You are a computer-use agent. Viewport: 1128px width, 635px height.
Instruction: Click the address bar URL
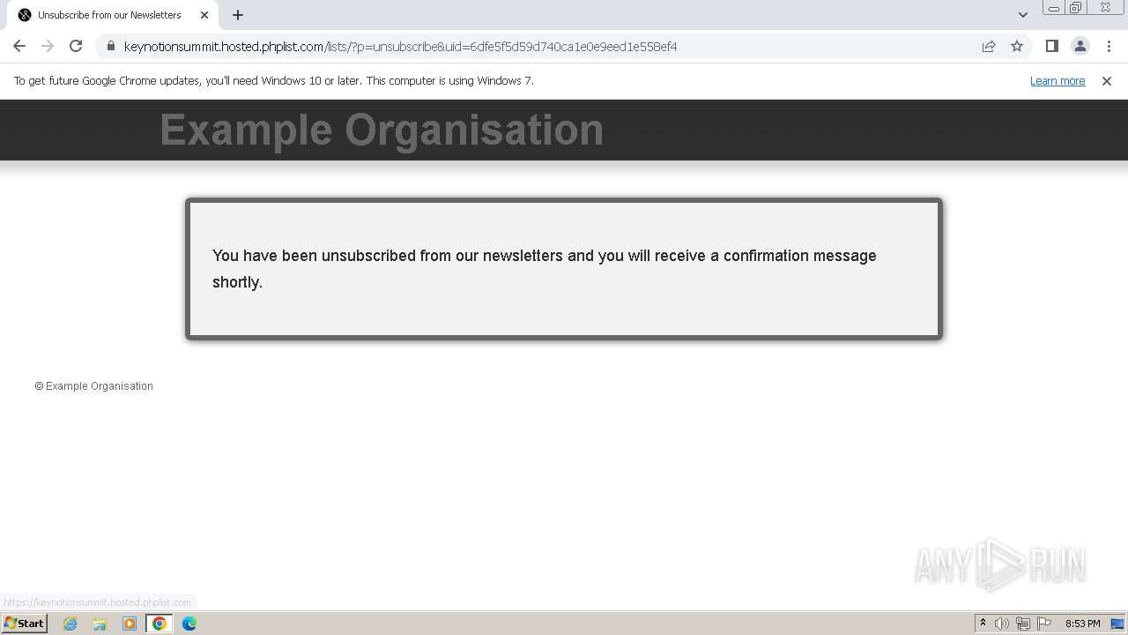(400, 46)
